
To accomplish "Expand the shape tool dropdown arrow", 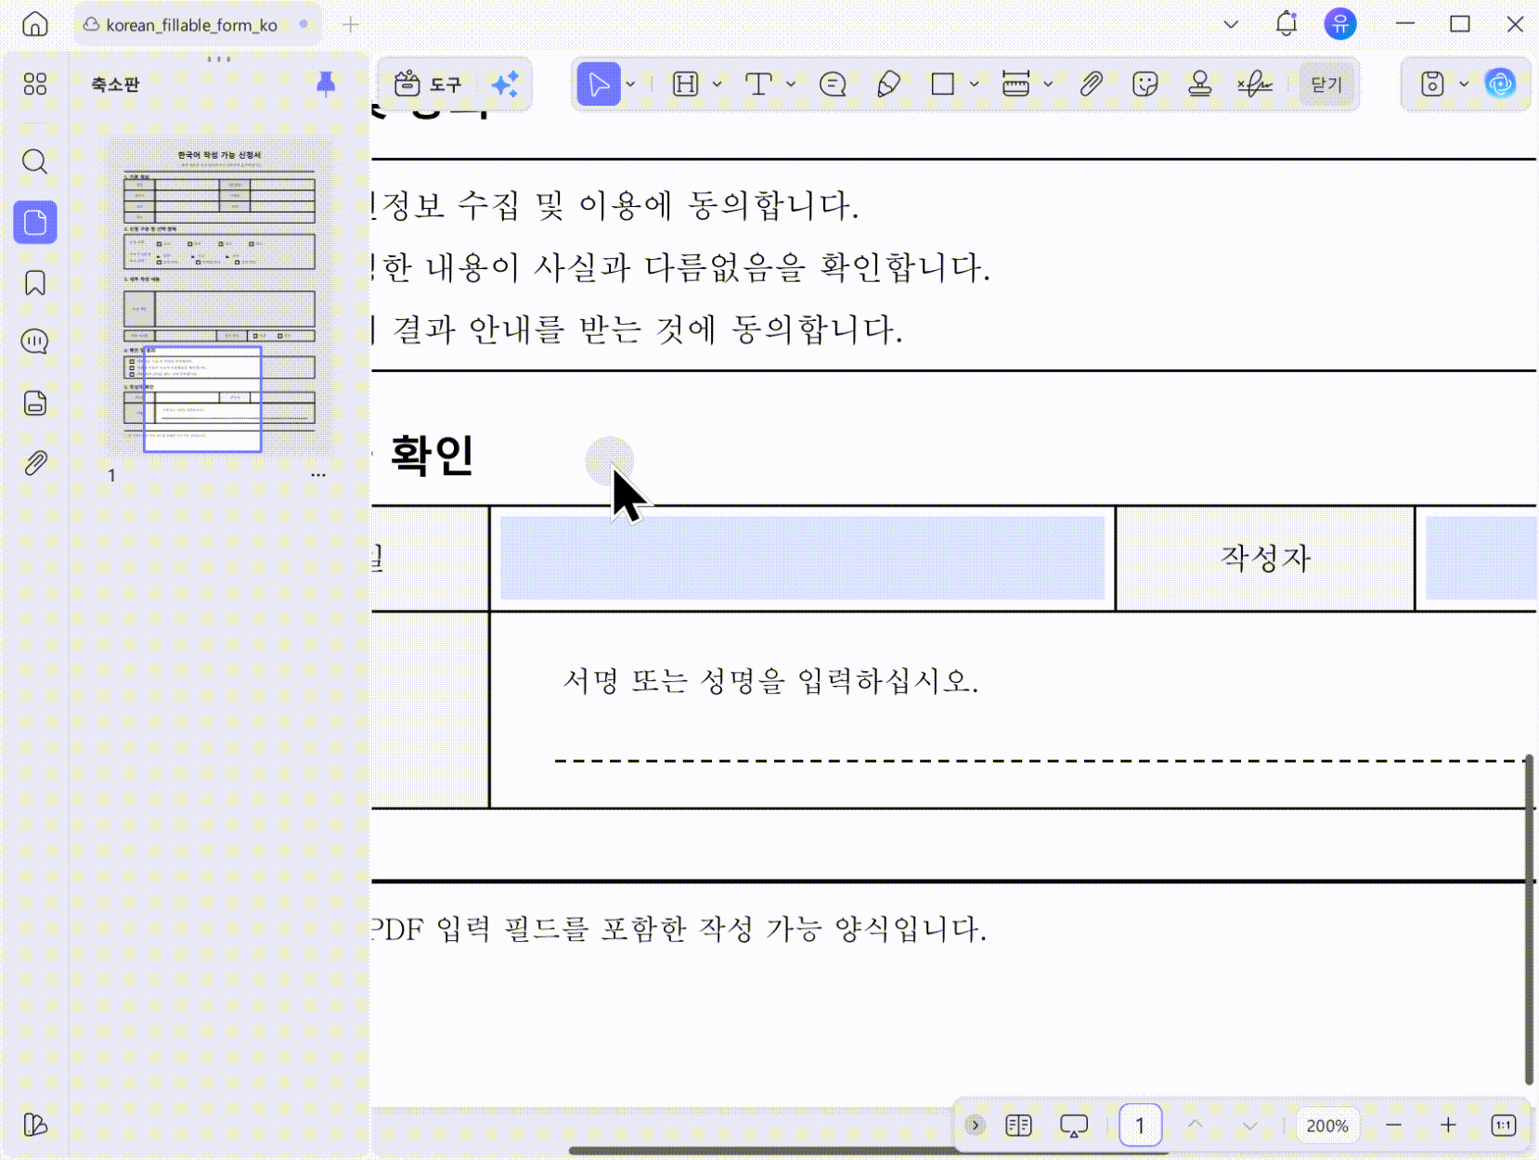I will (x=975, y=84).
